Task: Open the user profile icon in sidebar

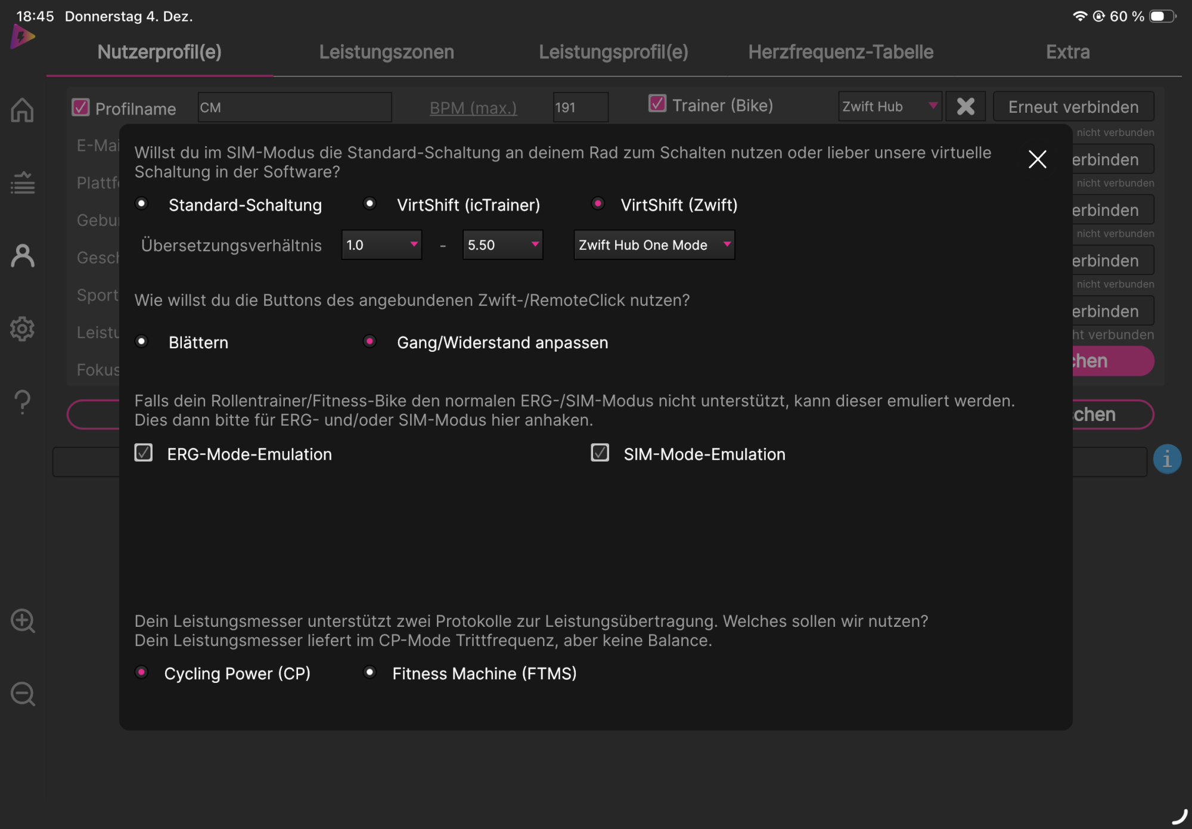Action: (x=22, y=256)
